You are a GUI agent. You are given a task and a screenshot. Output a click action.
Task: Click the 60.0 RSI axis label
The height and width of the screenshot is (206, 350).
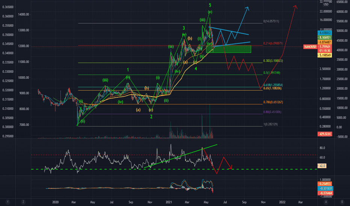pyautogui.click(x=322, y=157)
